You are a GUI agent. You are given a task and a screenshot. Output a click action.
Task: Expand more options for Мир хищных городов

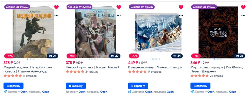pyautogui.click(x=243, y=15)
